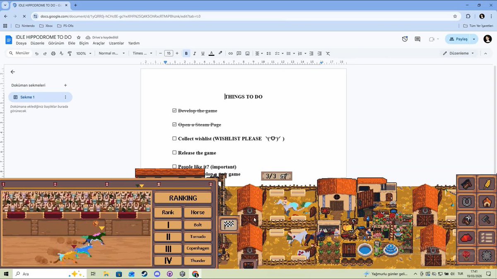Click the saddle icon in the game panel
497x279 pixels.
click(x=467, y=184)
